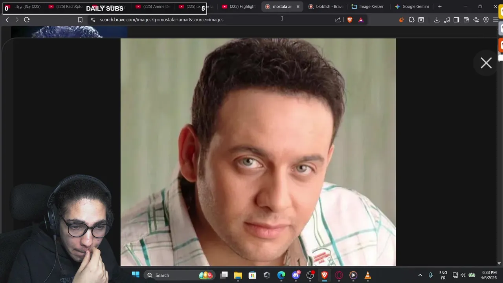503x283 pixels.
Task: Close the enlarged image preview
Action: (x=486, y=63)
